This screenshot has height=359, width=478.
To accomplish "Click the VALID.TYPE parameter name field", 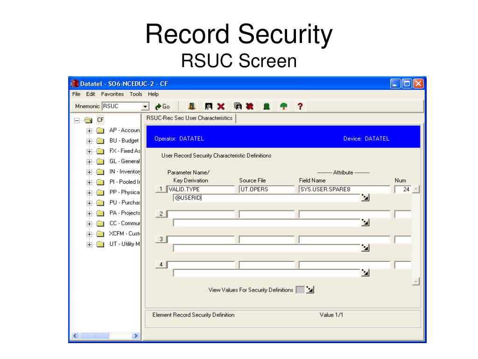I will click(201, 189).
